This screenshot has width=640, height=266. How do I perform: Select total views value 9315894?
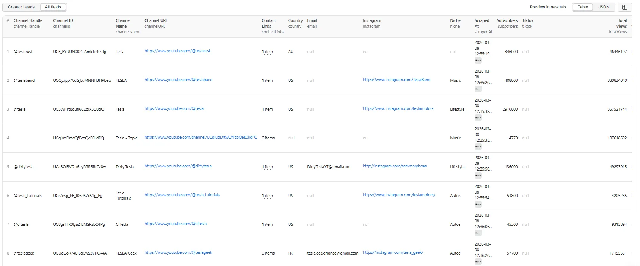(x=619, y=224)
